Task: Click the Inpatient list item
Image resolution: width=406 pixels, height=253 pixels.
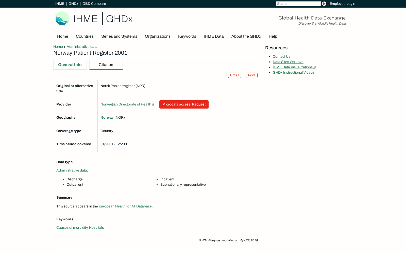Action: point(167,179)
